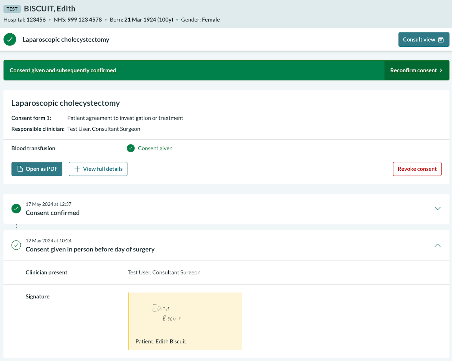Expand Consent confirmed timeline row heading
452x361 pixels.
tap(53, 213)
